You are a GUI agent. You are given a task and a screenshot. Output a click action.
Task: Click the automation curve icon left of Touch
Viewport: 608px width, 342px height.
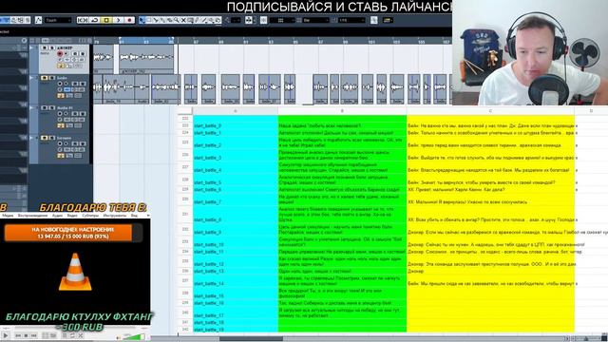pos(38,20)
